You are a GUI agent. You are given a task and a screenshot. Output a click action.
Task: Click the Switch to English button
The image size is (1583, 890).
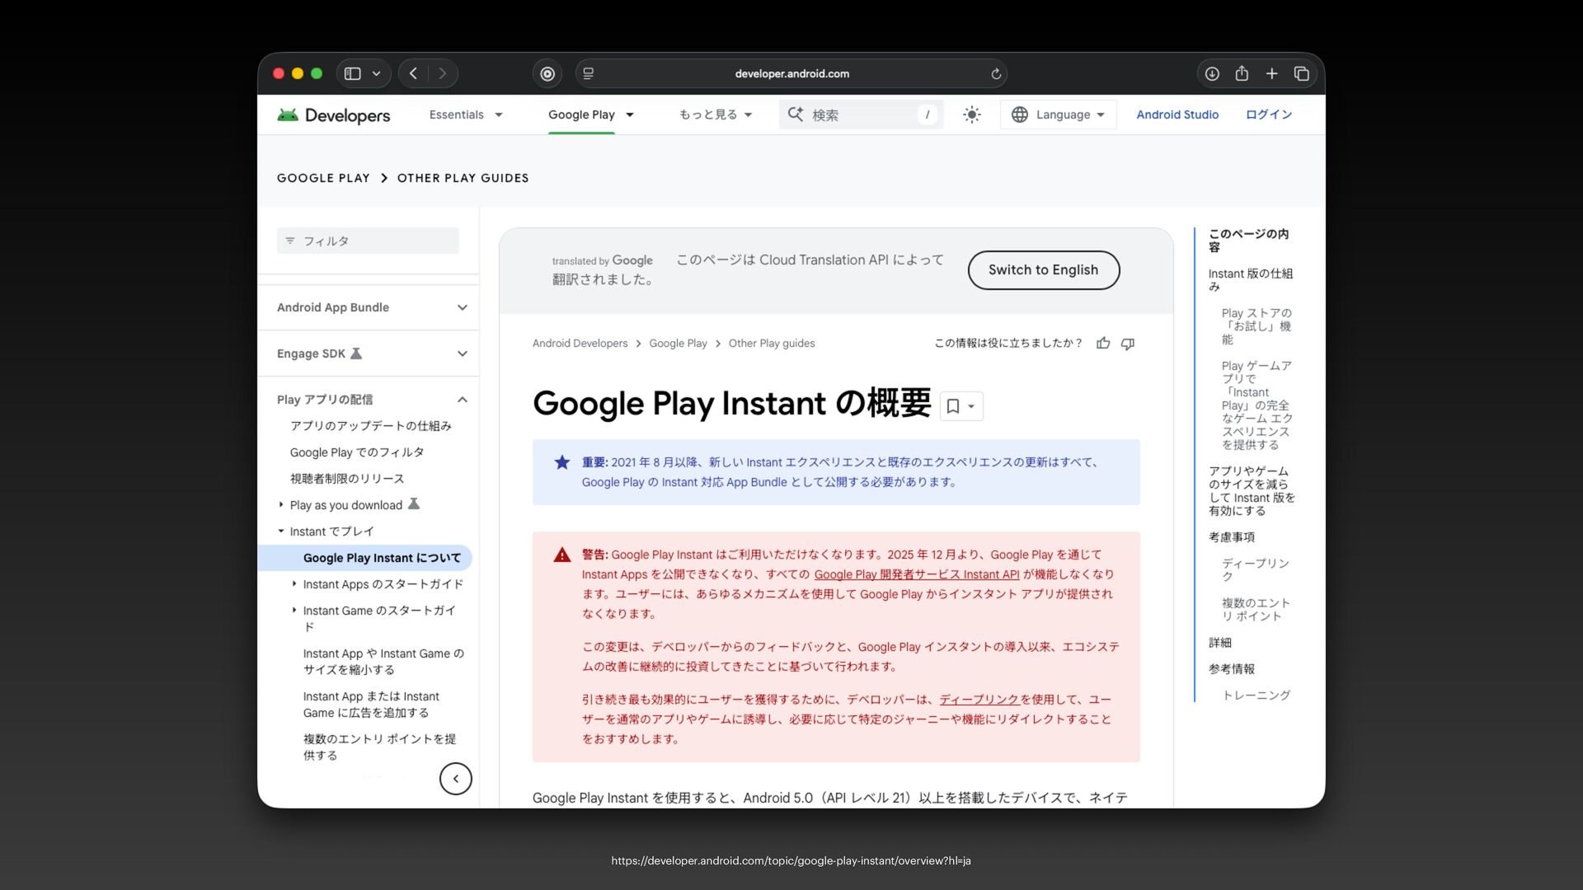coord(1044,270)
